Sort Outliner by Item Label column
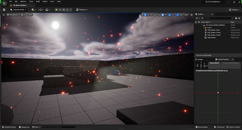 pyautogui.click(x=206, y=22)
